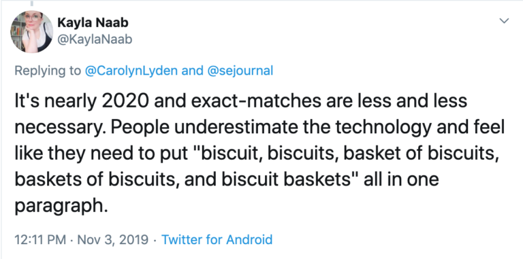Open the @sejournal mention link
Screen dimensions: 523x259
(240, 71)
